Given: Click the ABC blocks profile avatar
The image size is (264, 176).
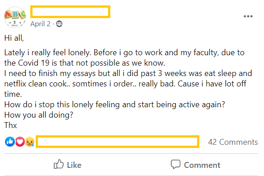Looking at the screenshot, I should click(15, 17).
